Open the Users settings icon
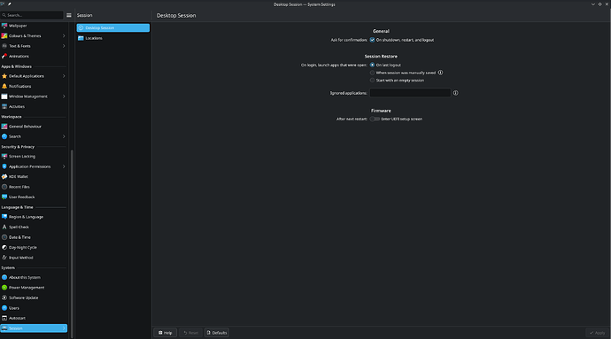The image size is (611, 339). (4, 308)
